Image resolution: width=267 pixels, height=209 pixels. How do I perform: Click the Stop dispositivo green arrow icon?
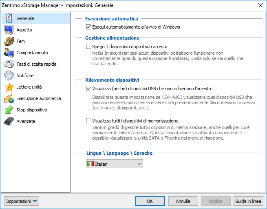click(x=9, y=110)
